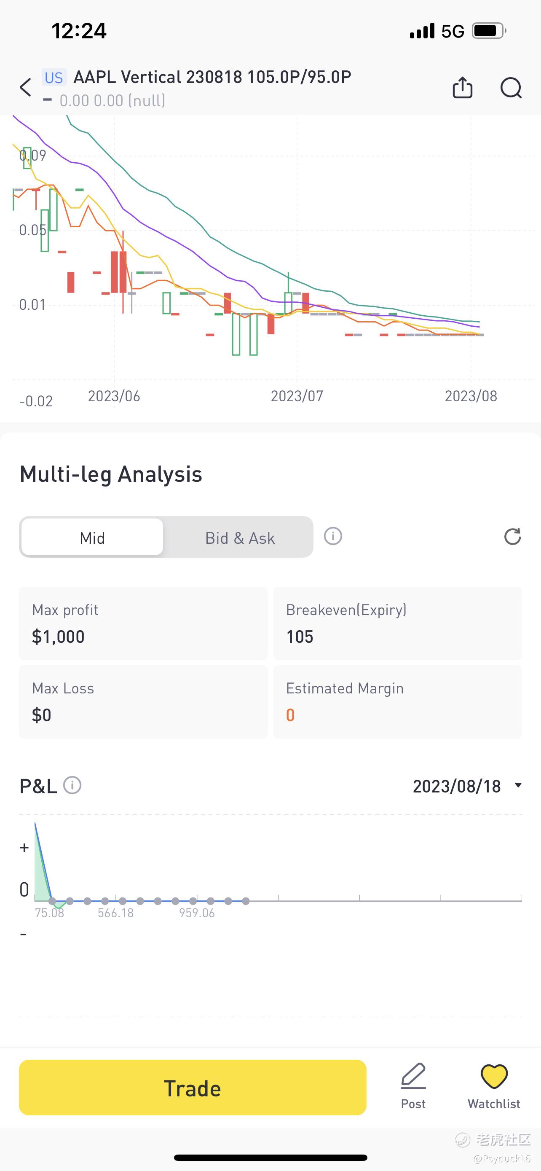Tap the Breakeven(Expiry) card
The height and width of the screenshot is (1171, 541).
point(397,623)
